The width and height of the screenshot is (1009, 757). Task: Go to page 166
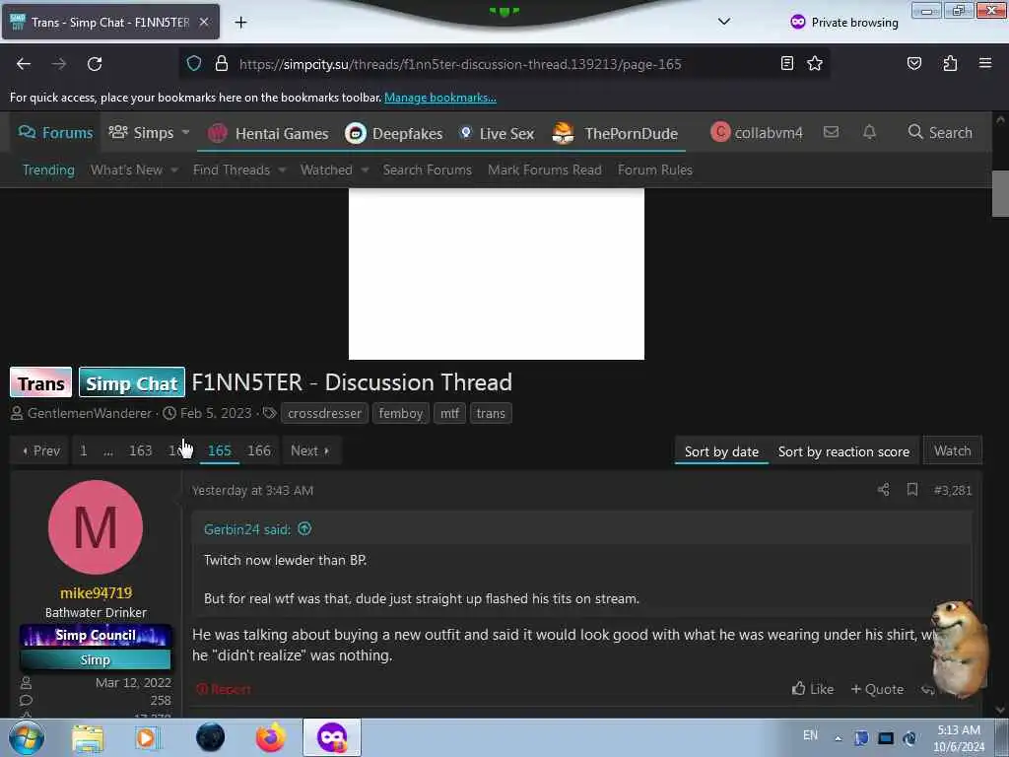[x=259, y=450]
